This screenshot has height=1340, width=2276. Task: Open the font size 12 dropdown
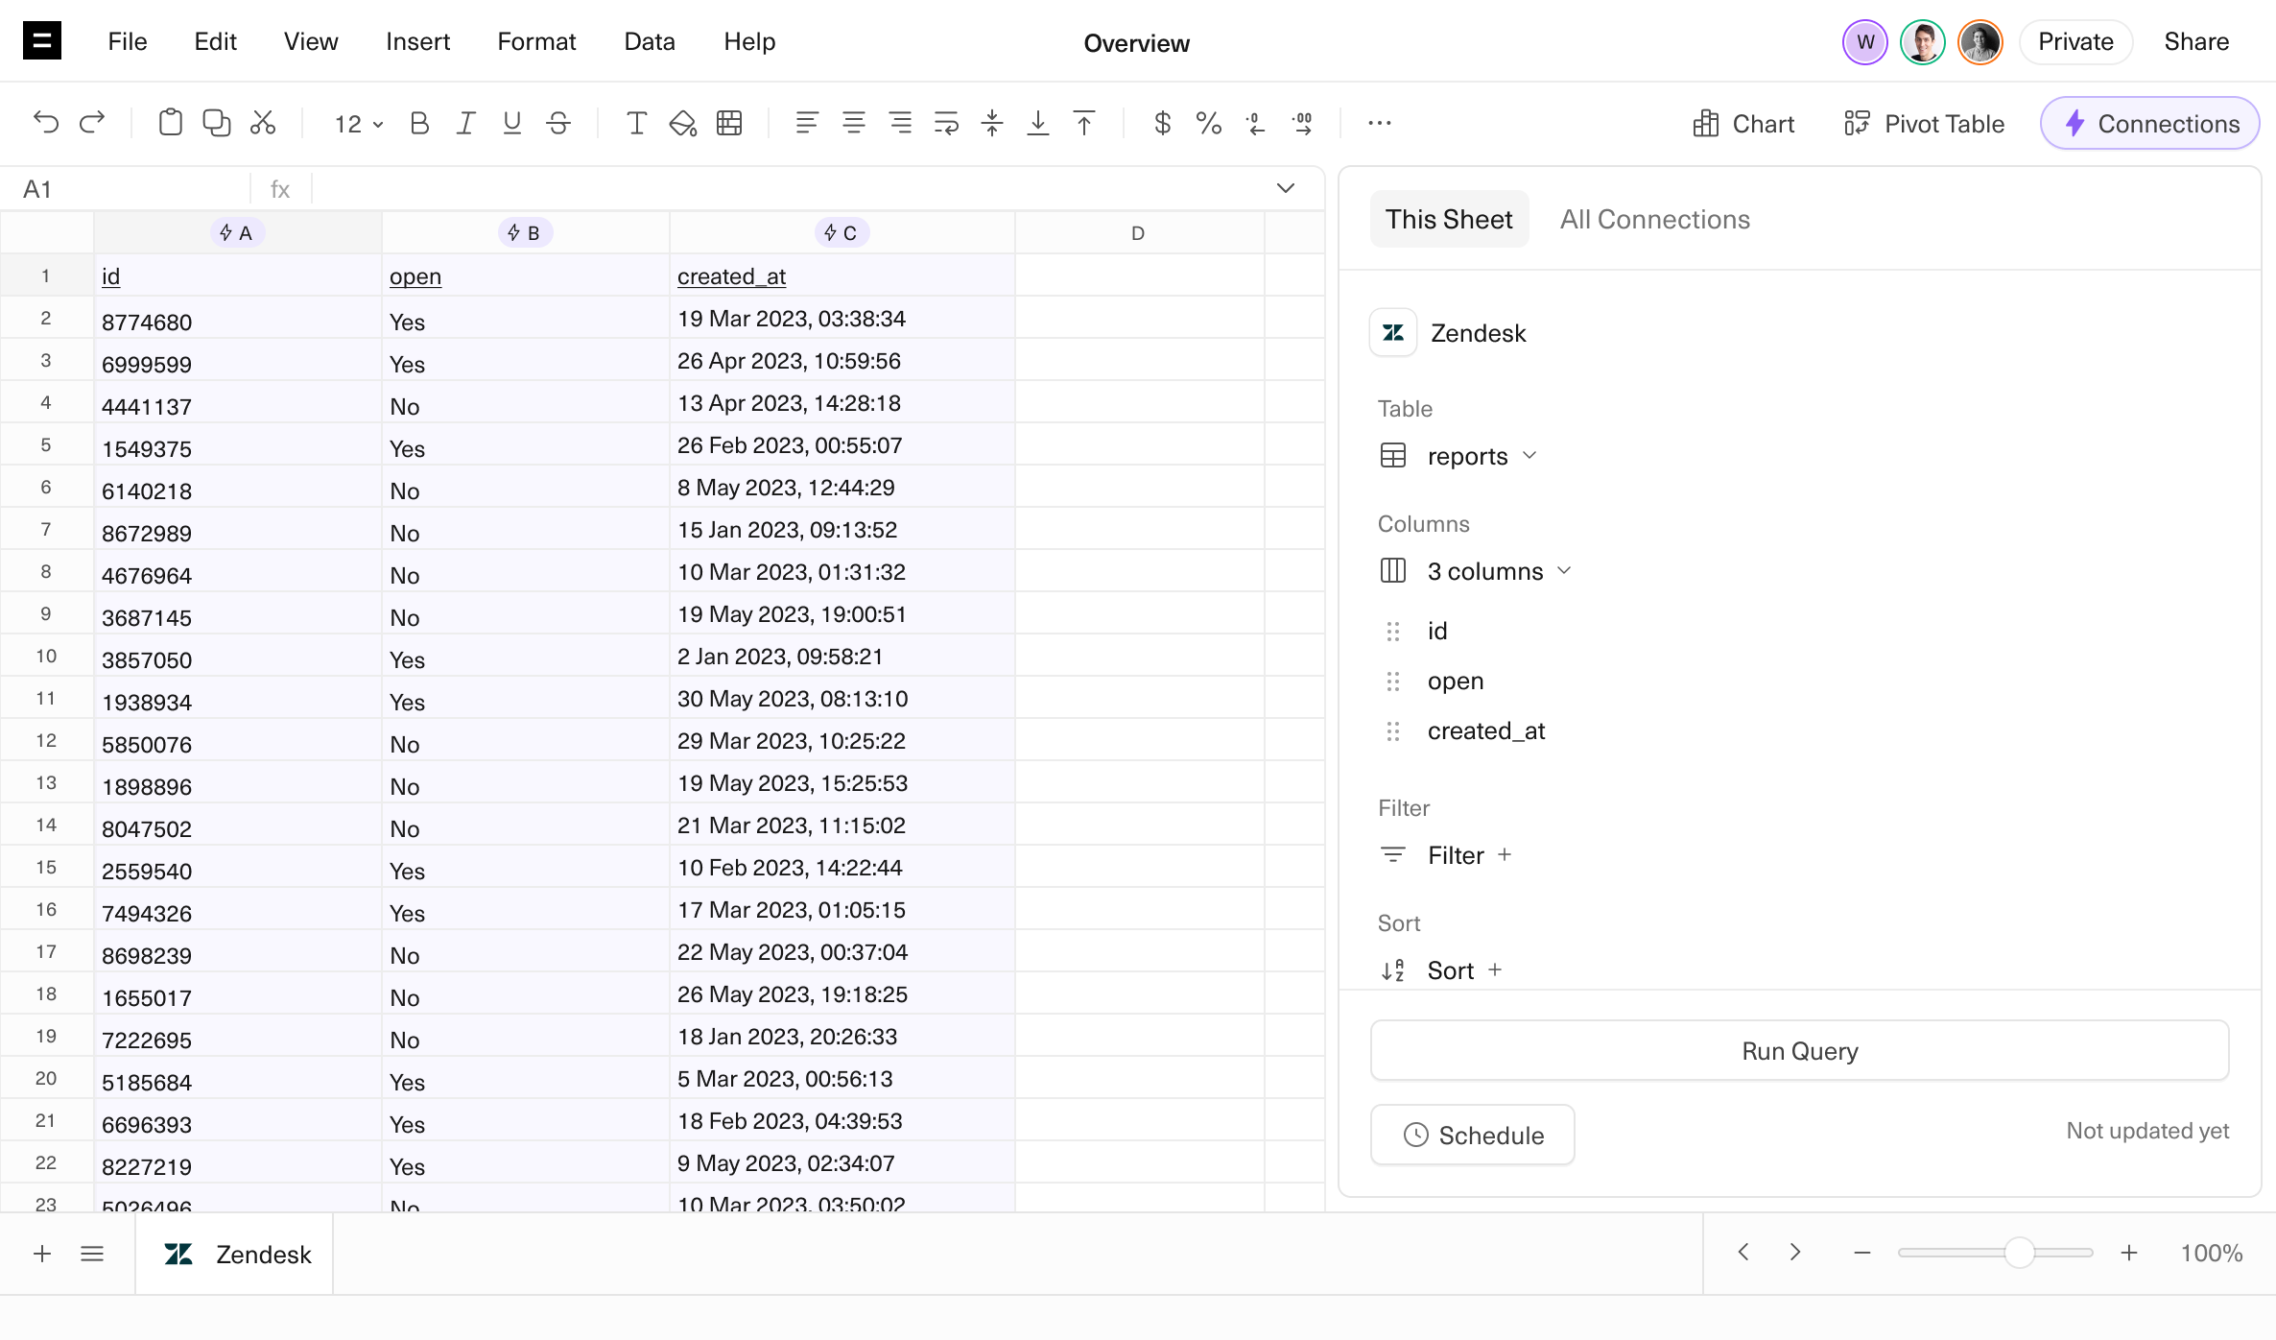[x=358, y=124]
